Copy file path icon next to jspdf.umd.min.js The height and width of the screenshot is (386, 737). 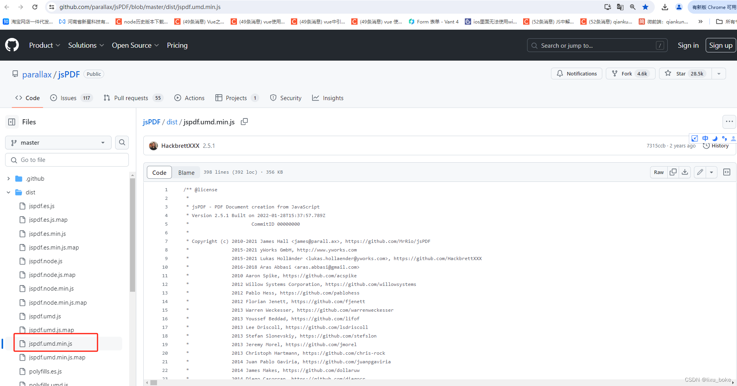(x=244, y=122)
